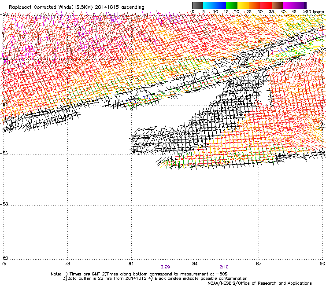Image resolution: width=326 pixels, height=286 pixels.
Task: Click the -54 latitude axis label
Action: [4, 104]
